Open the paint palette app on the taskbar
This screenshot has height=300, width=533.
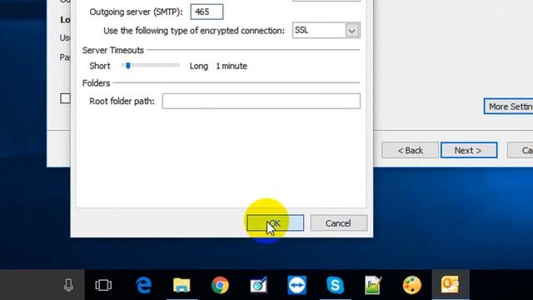tap(411, 285)
